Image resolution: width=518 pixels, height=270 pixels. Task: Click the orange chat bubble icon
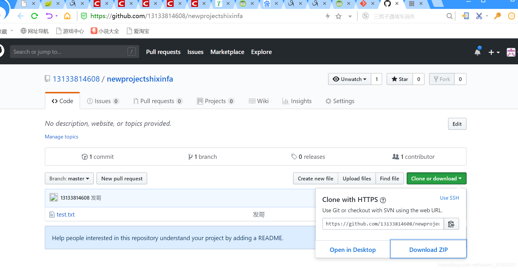coord(511,16)
